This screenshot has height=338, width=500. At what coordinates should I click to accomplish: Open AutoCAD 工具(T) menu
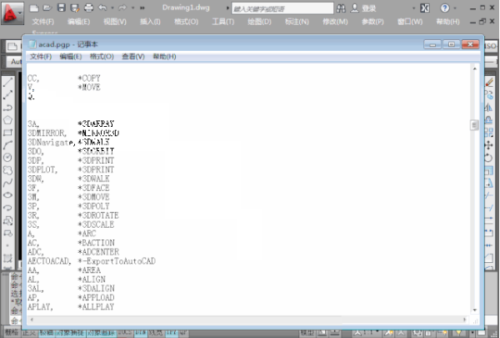223,22
